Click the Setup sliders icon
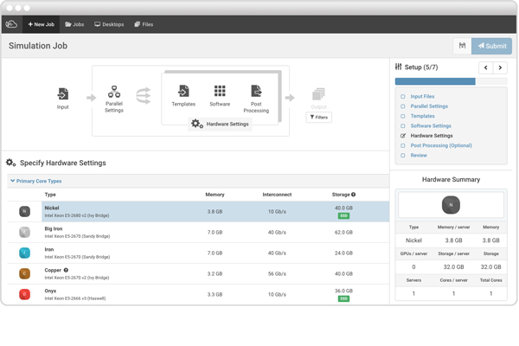The height and width of the screenshot is (346, 519). pyautogui.click(x=399, y=67)
